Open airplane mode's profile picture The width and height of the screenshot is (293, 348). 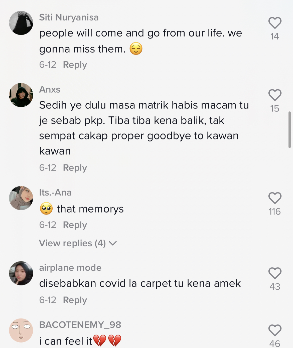tap(21, 273)
